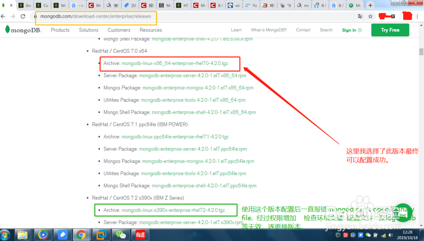Download mongodb-enterprise-server-4.2.0-1.el7.x86_64.rpm
424x241 pixels.
coord(192,76)
